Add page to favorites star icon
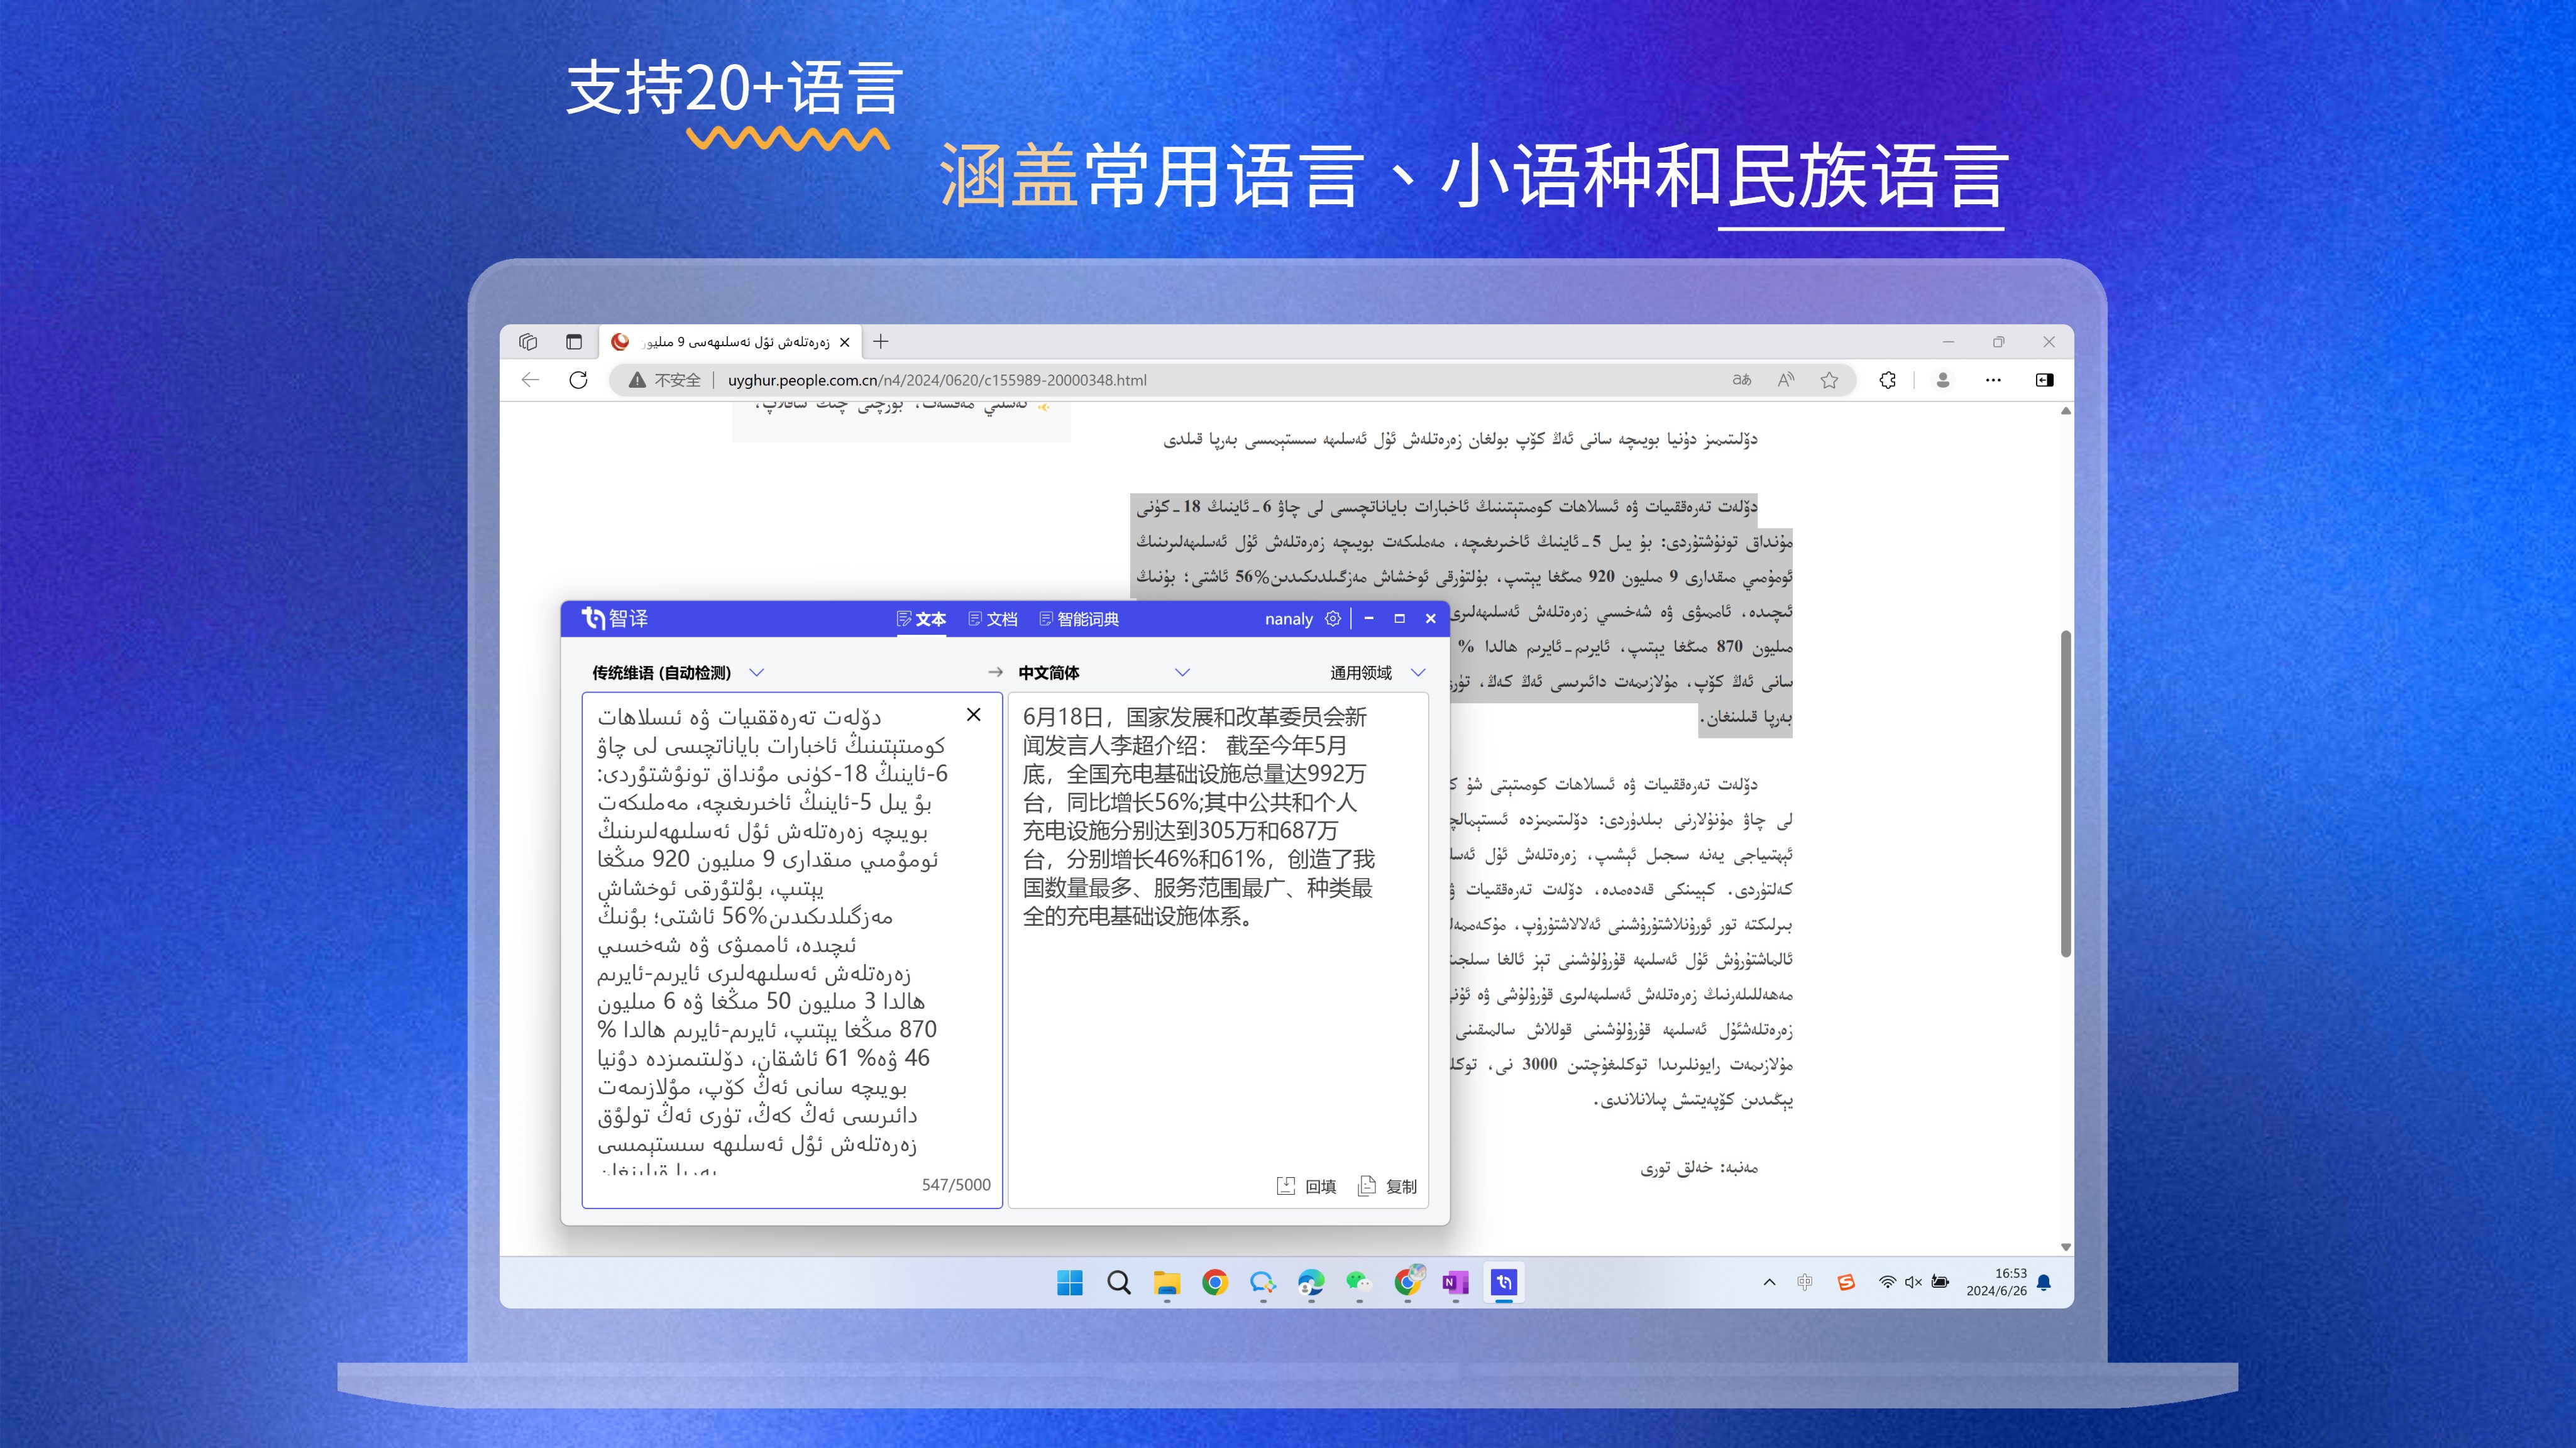 [x=1829, y=380]
